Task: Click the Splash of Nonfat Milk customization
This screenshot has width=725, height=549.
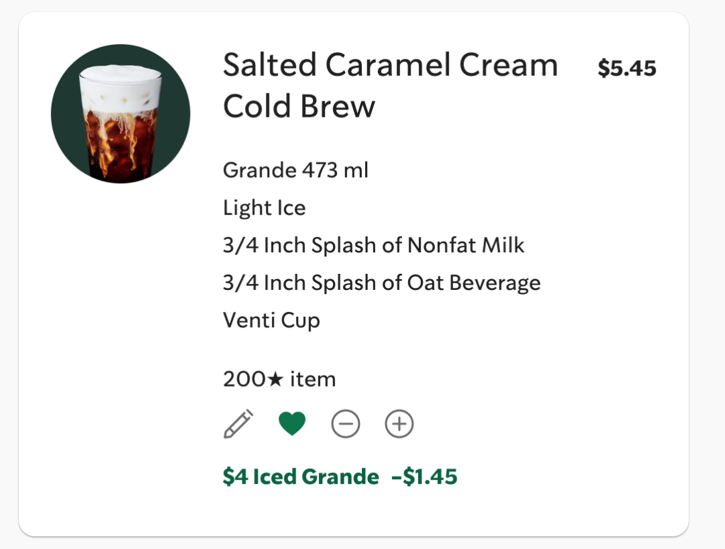Action: point(373,246)
